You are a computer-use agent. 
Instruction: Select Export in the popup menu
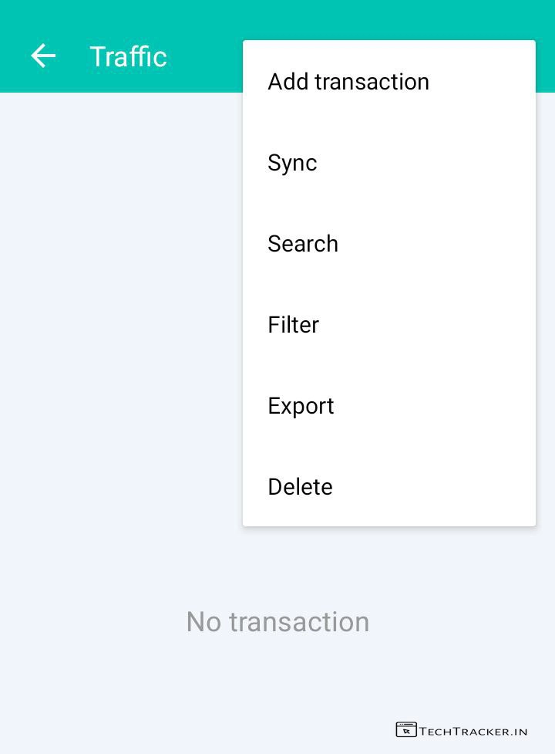click(x=301, y=406)
